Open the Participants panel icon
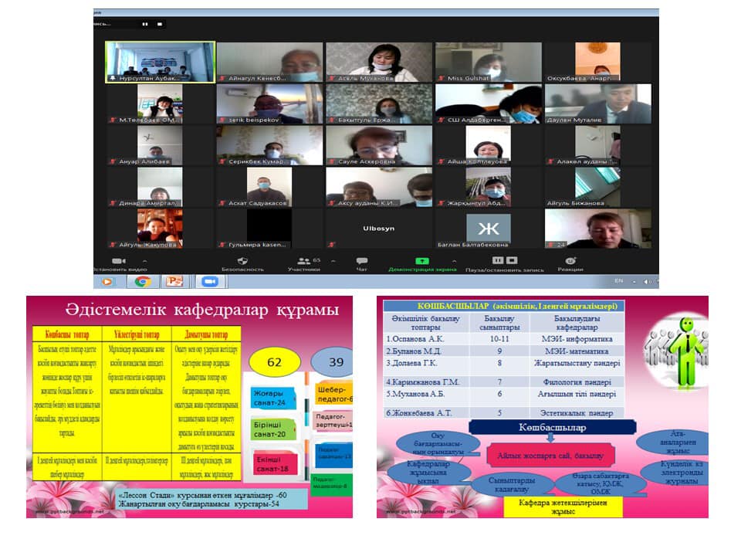The height and width of the screenshot is (556, 741). (303, 261)
